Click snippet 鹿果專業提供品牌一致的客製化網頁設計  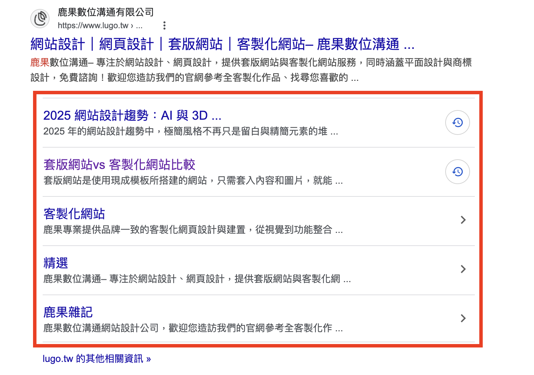pyautogui.click(x=193, y=230)
